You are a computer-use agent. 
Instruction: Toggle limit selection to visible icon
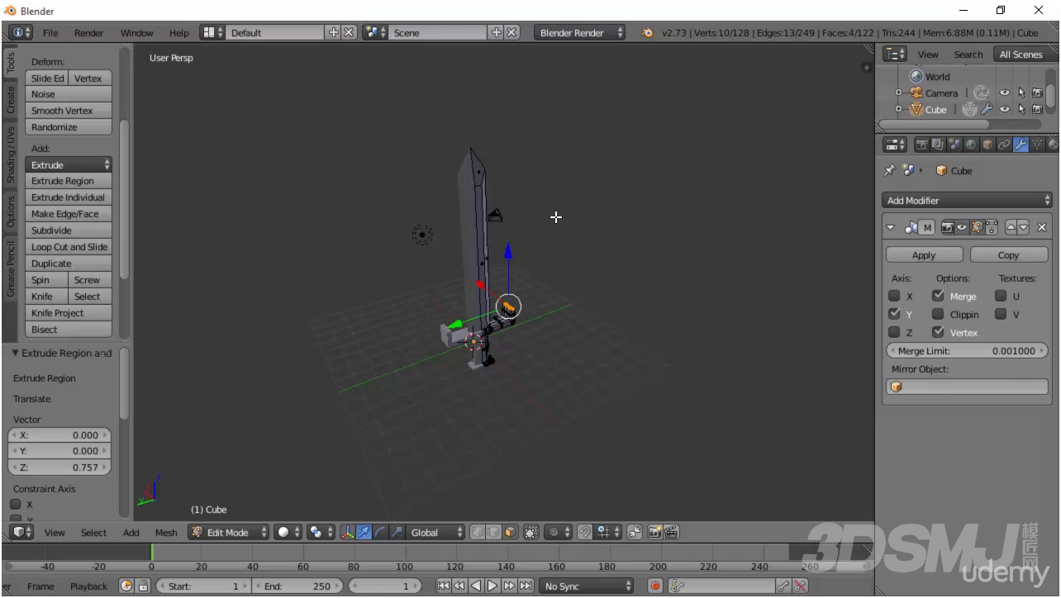point(530,532)
